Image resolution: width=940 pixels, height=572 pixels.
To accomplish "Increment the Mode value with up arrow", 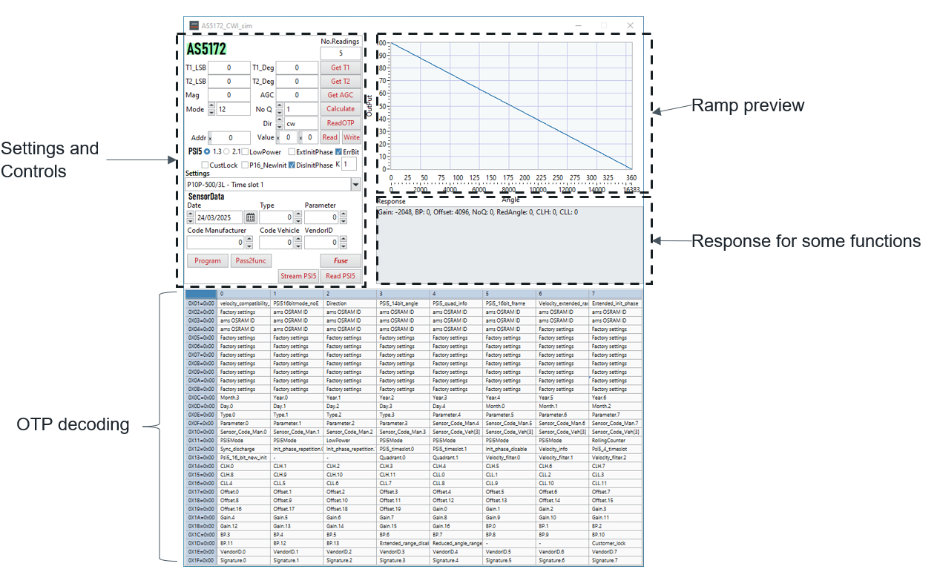I will pyautogui.click(x=211, y=105).
